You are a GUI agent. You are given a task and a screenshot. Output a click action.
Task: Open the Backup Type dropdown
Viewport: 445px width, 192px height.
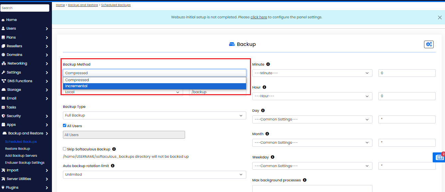tap(154, 115)
